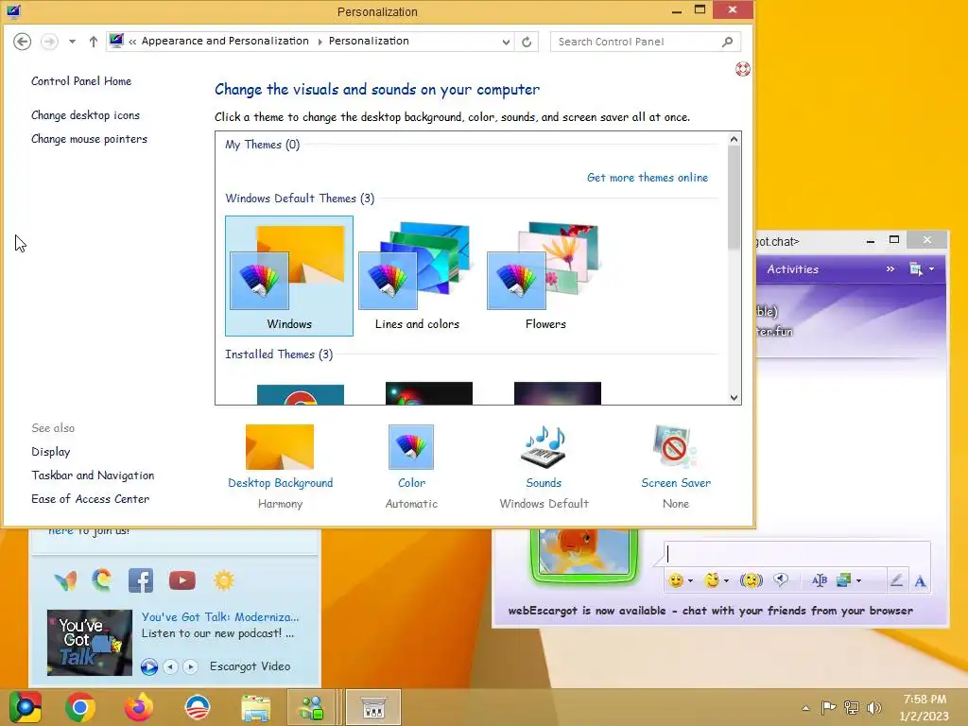This screenshot has width=968, height=726.
Task: Click the theme list scroll up arrow
Action: [734, 140]
